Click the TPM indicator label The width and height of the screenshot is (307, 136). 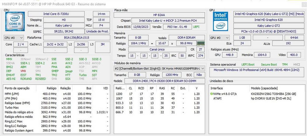(285, 65)
